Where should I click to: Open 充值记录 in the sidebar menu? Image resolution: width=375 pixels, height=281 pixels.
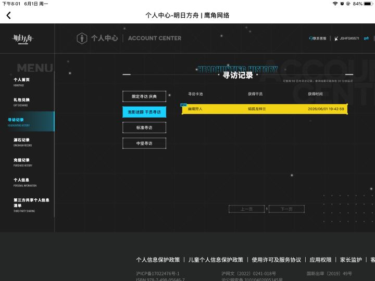(x=23, y=162)
